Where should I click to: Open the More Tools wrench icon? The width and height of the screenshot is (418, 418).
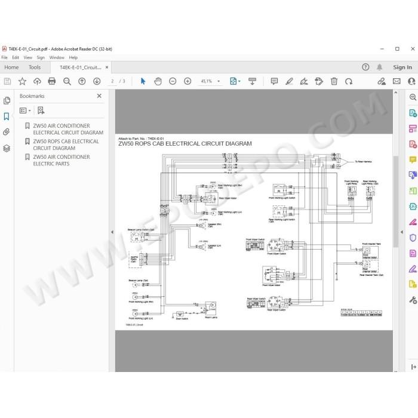coord(413,300)
